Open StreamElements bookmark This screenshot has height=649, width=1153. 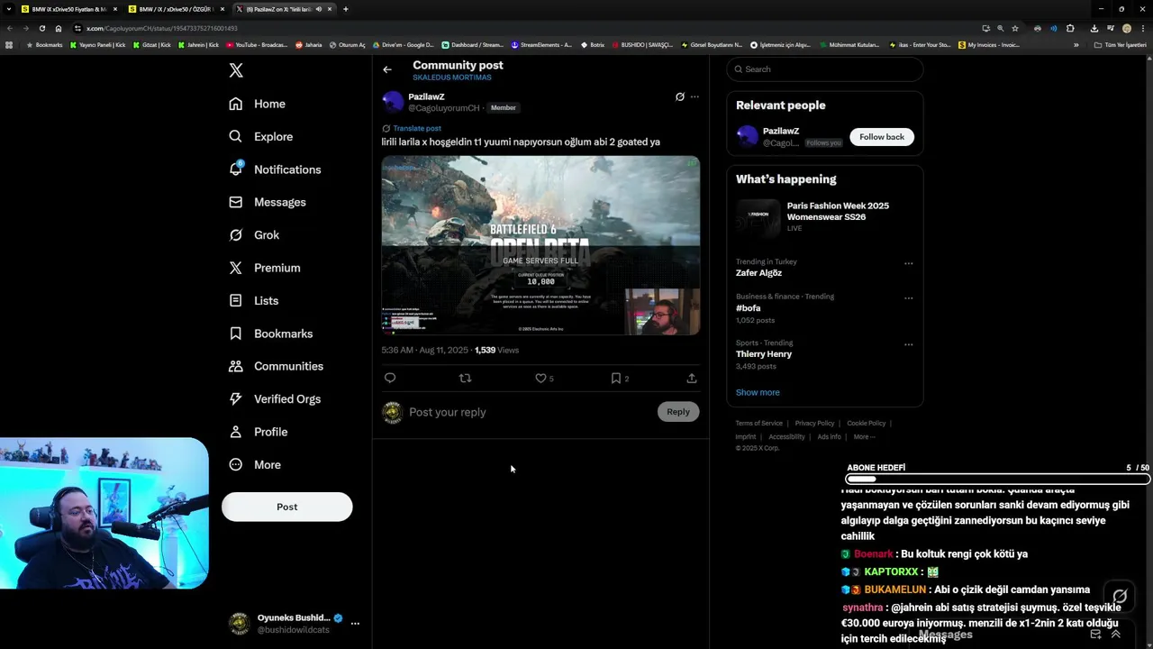click(x=541, y=45)
